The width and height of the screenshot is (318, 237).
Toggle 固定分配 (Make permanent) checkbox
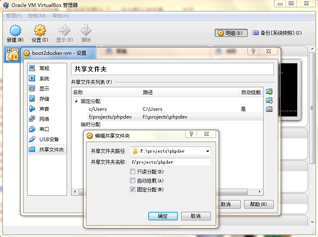[x=132, y=190]
